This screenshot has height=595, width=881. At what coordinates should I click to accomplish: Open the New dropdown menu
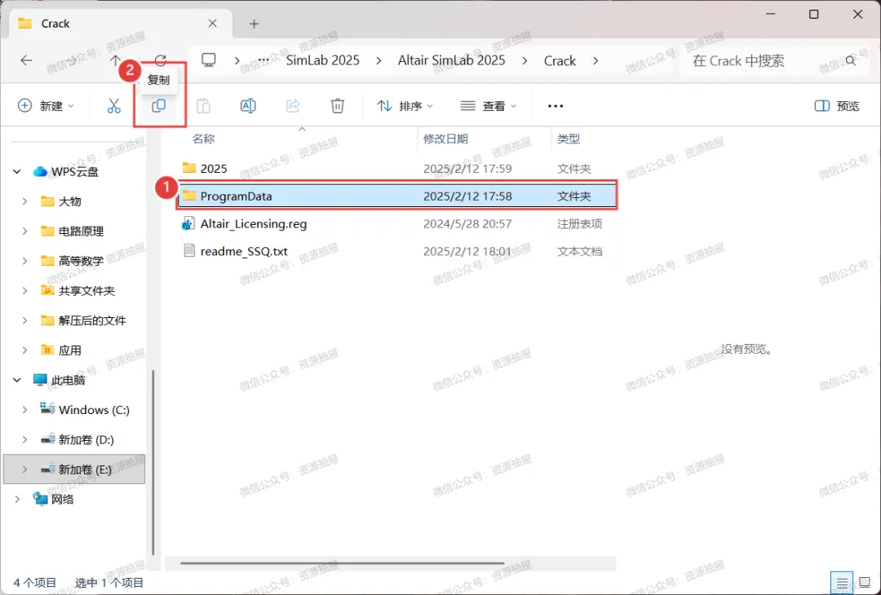pyautogui.click(x=46, y=105)
